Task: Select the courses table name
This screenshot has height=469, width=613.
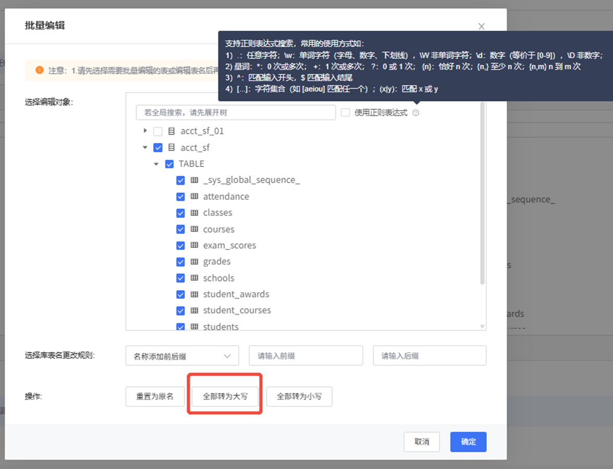Action: [x=218, y=229]
